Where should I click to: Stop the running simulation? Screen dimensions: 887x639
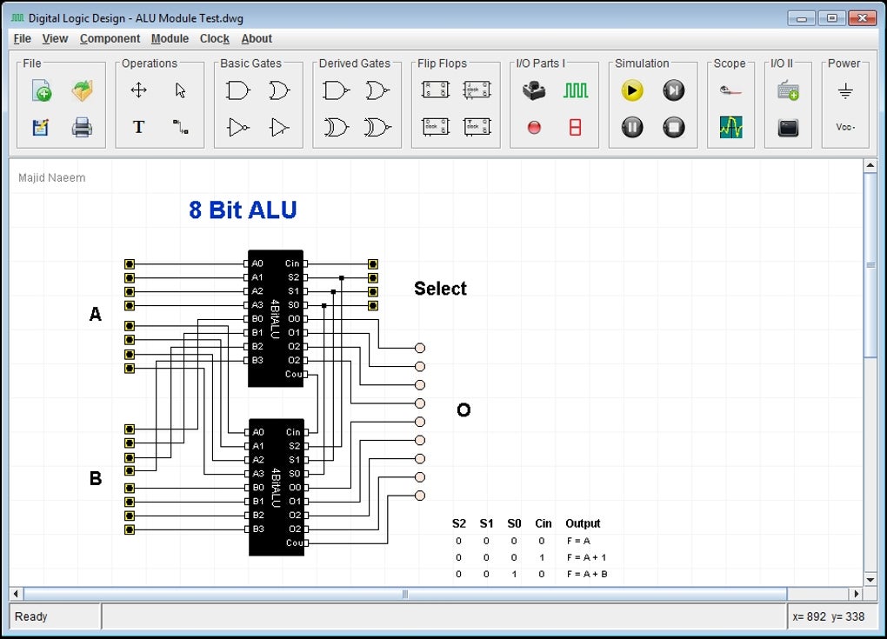[x=674, y=127]
